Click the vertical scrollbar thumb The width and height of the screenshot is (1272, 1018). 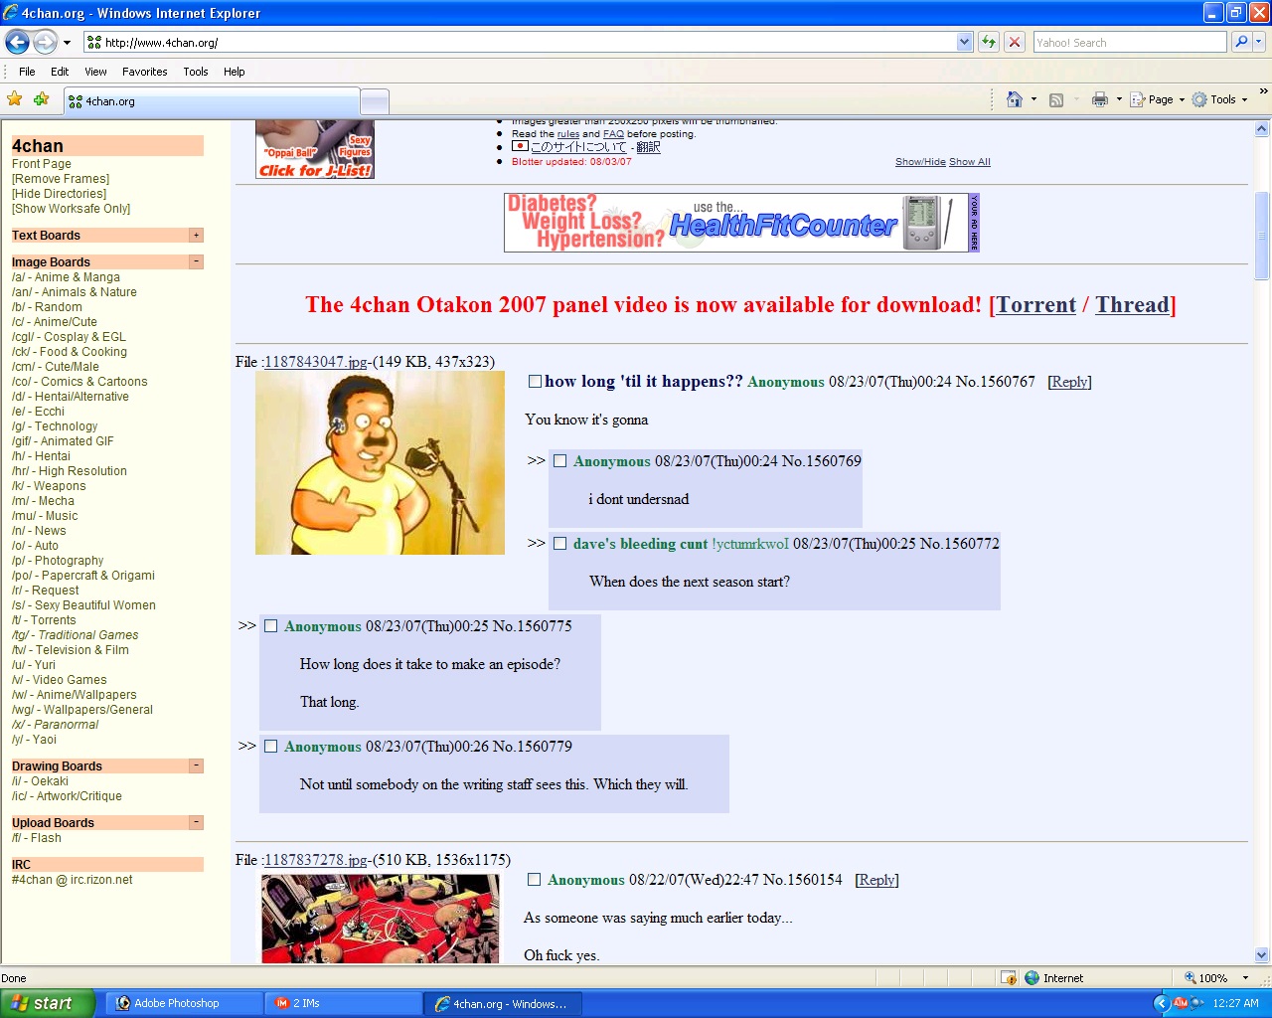point(1262,235)
